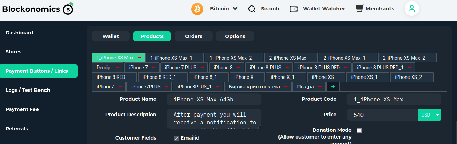Open the Referrals sidebar link
This screenshot has height=144, width=457.
point(17,129)
